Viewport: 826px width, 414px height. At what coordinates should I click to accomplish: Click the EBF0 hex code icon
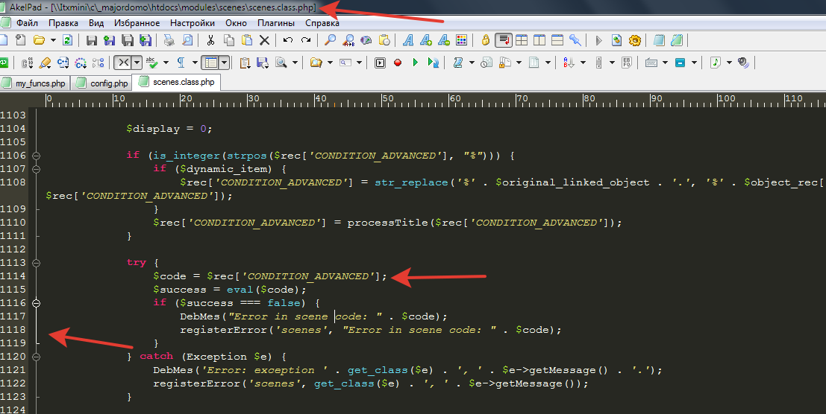point(626,63)
